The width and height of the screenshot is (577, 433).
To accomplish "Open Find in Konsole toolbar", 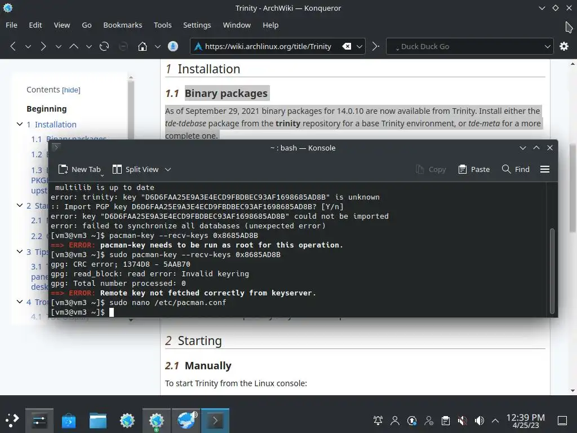I will coord(516,169).
